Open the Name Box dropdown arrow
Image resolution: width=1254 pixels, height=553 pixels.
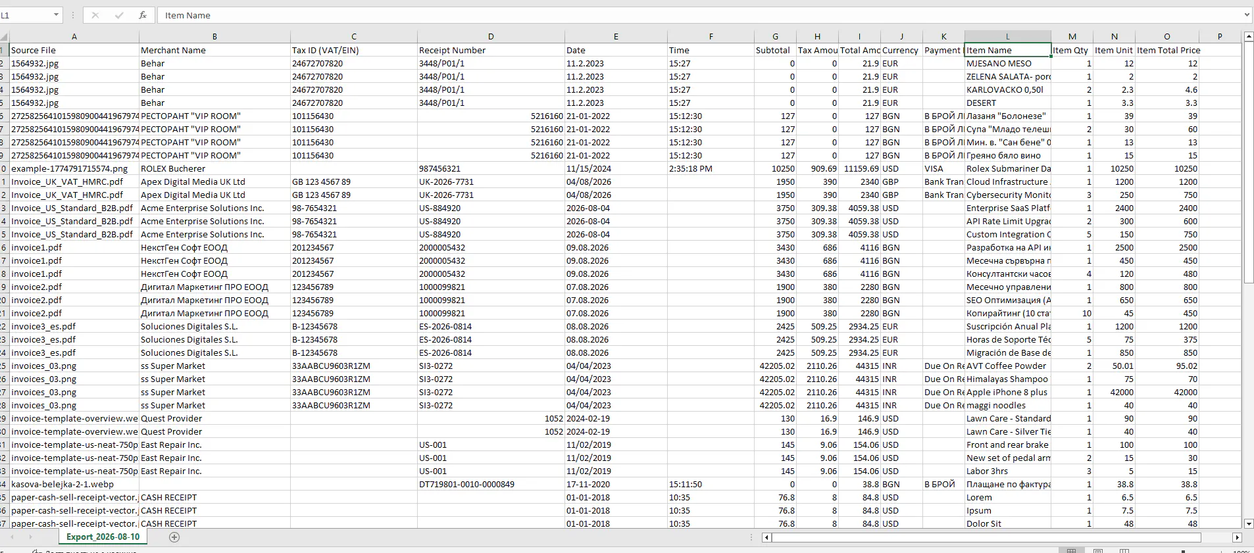coord(56,15)
